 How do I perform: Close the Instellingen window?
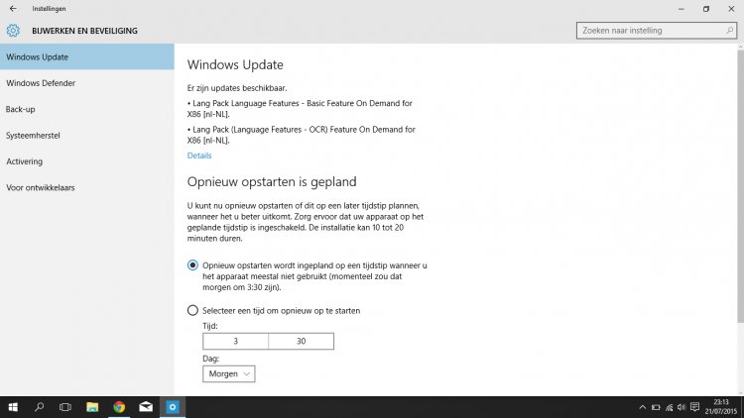pyautogui.click(x=731, y=9)
